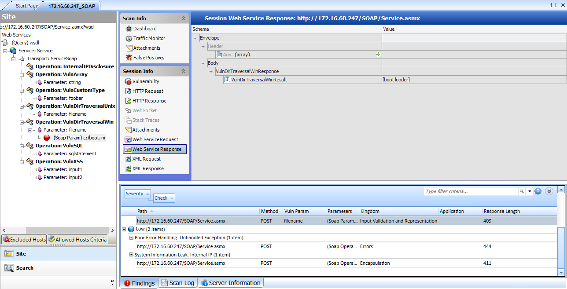Open the Search panel bottom left
This screenshot has width=567, height=289.
pyautogui.click(x=25, y=268)
